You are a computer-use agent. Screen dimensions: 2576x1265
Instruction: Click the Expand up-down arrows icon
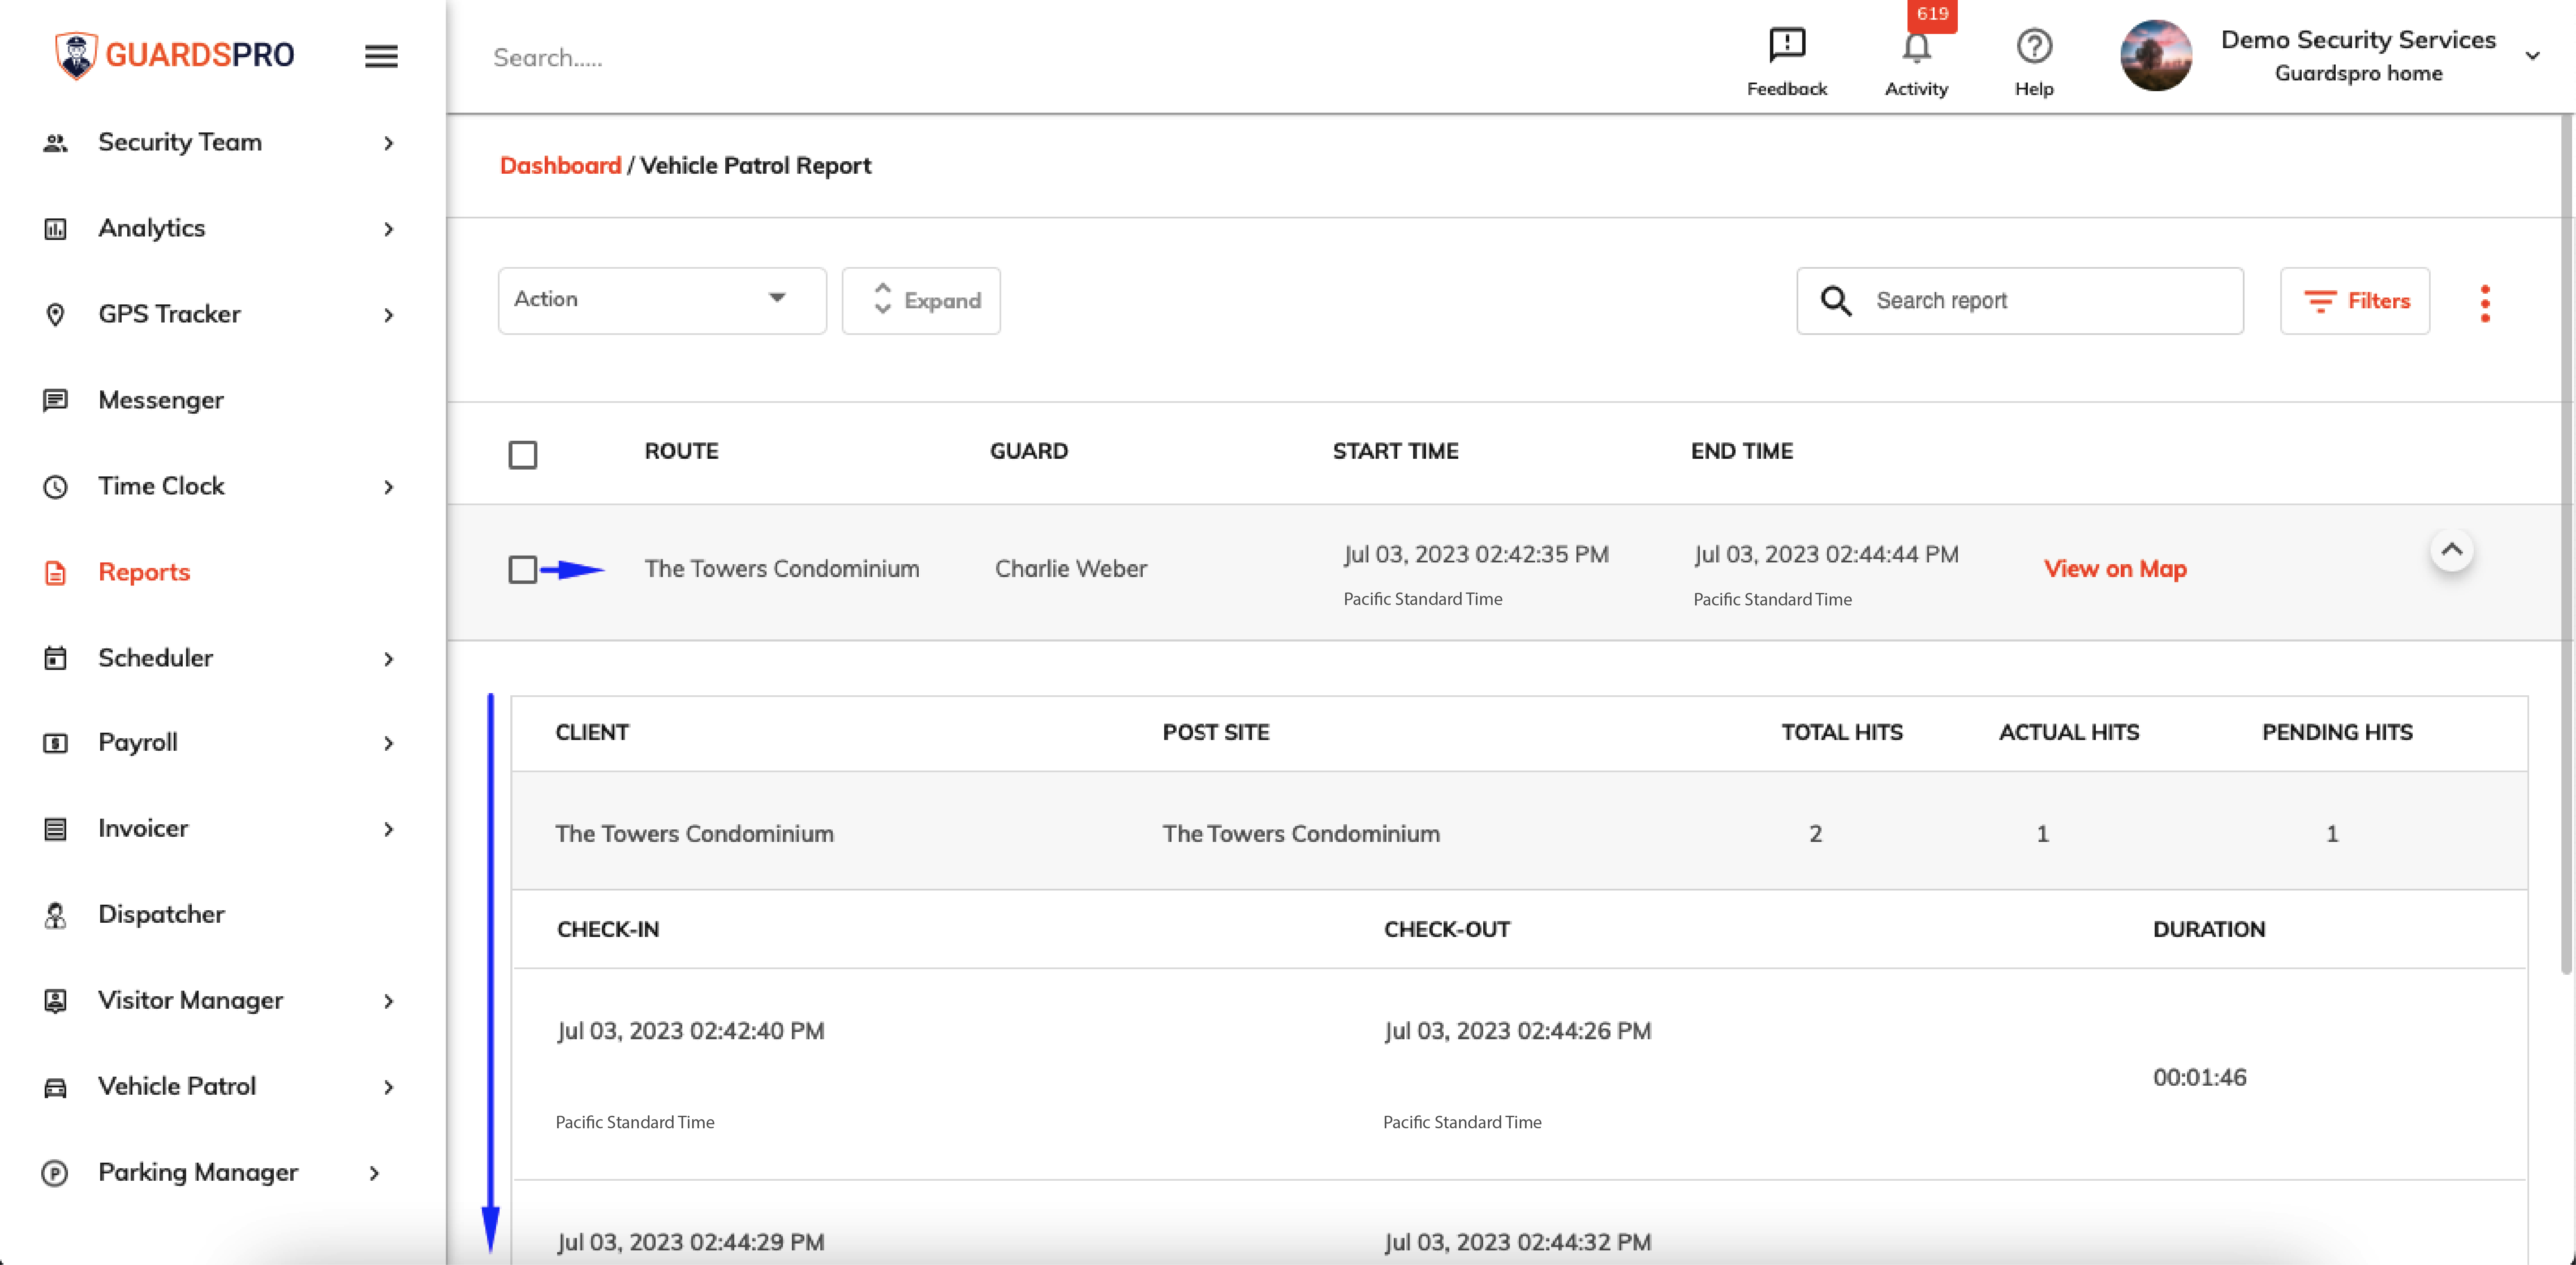click(x=882, y=299)
